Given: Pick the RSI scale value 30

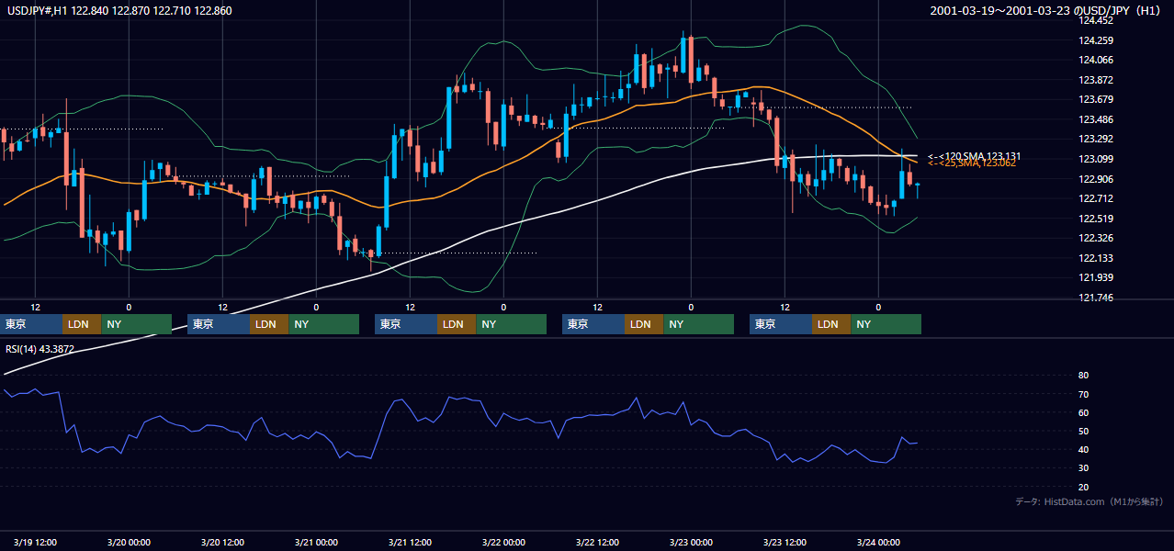Looking at the screenshot, I should [1084, 468].
